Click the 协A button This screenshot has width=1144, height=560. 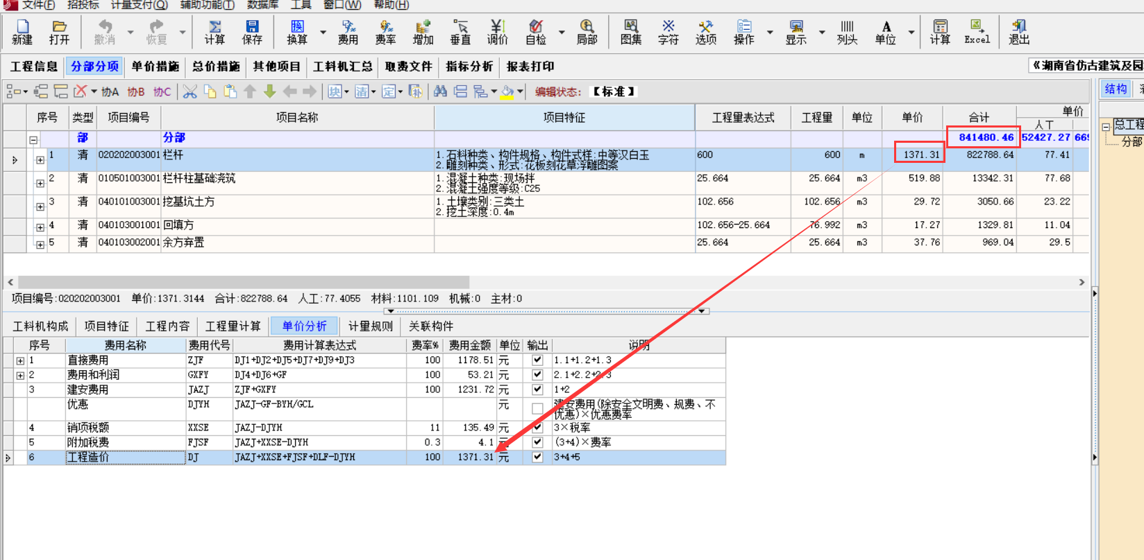110,91
